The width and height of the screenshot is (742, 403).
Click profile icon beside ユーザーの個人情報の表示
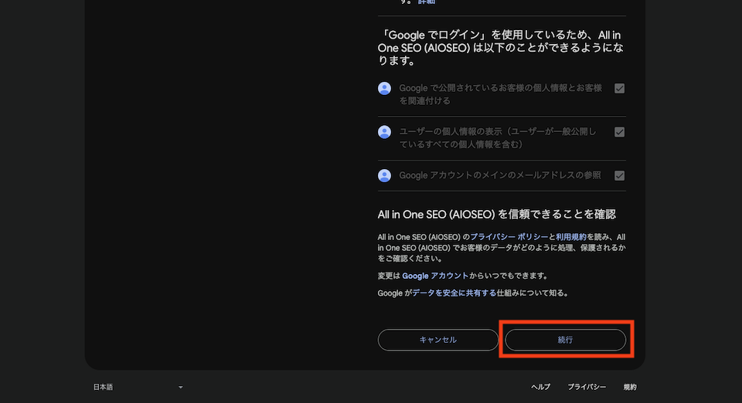pyautogui.click(x=384, y=132)
